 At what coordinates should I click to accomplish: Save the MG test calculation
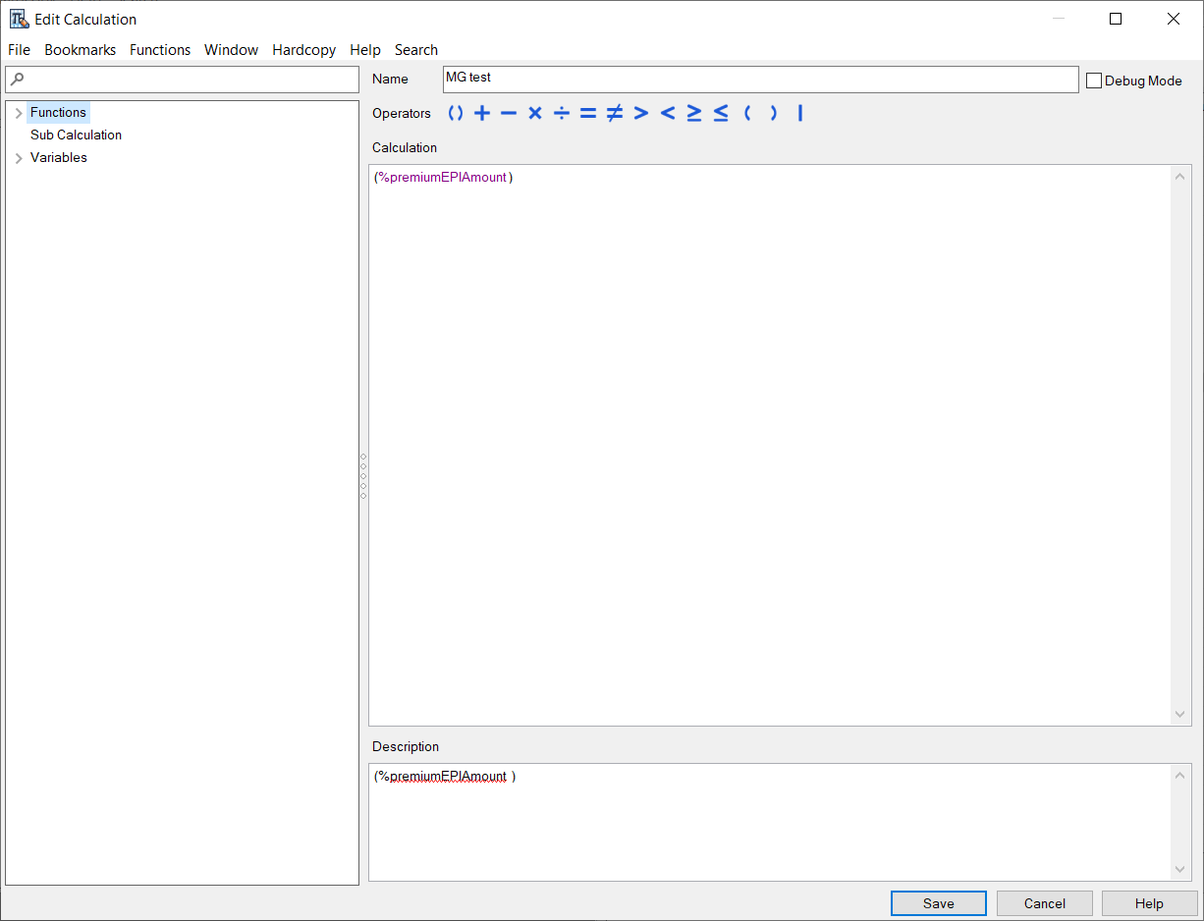click(938, 902)
